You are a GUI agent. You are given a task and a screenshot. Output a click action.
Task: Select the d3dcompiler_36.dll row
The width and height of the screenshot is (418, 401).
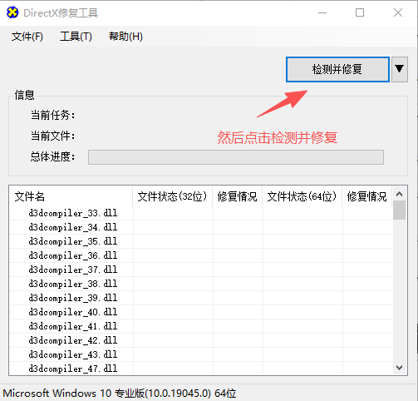[201, 255]
